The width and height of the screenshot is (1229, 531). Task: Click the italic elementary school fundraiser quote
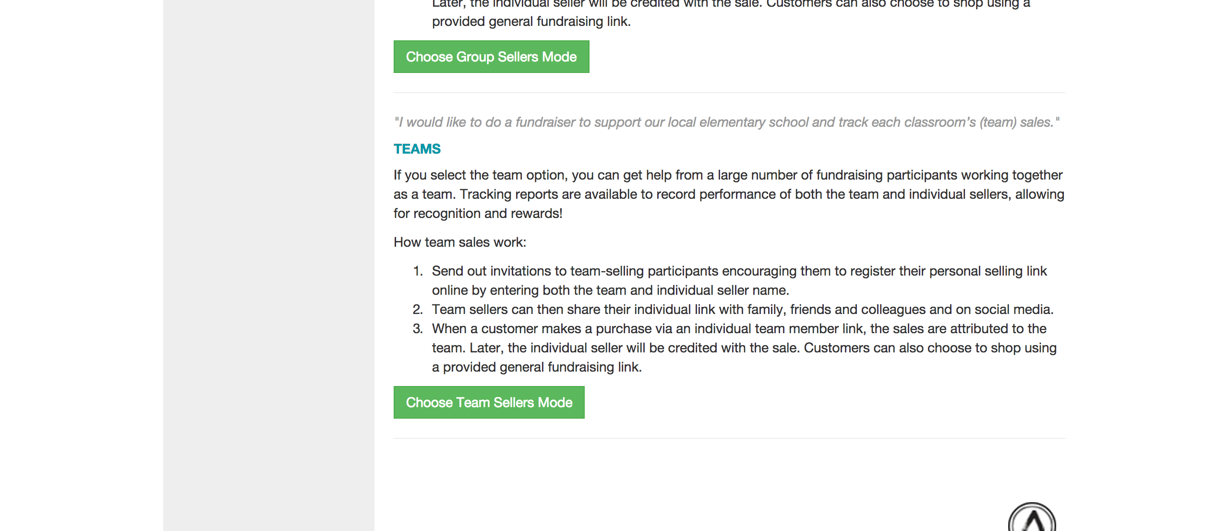pos(726,122)
